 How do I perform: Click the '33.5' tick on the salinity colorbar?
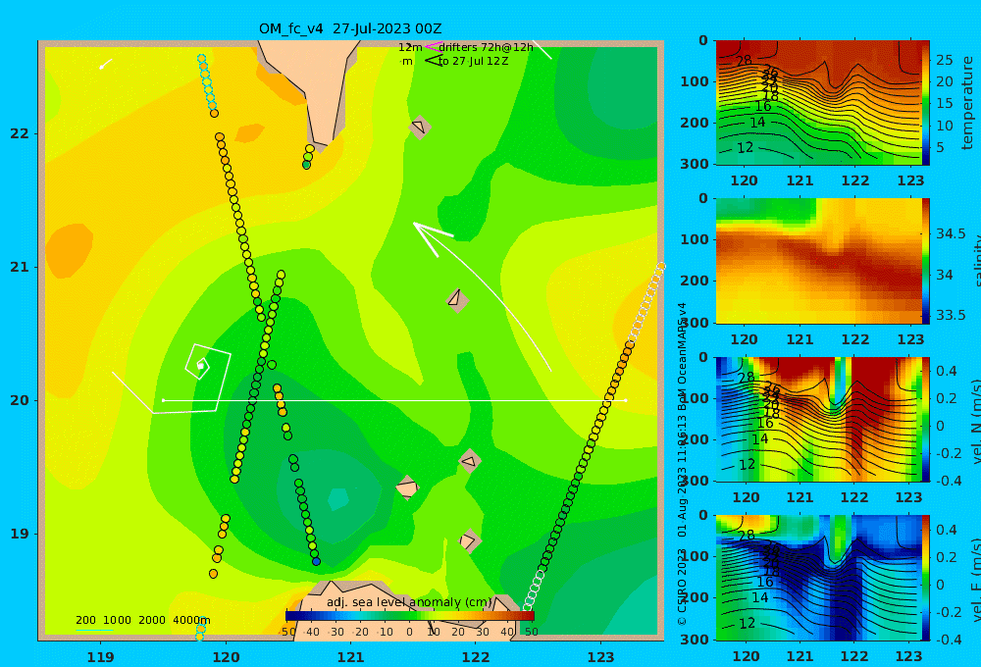[x=951, y=315]
